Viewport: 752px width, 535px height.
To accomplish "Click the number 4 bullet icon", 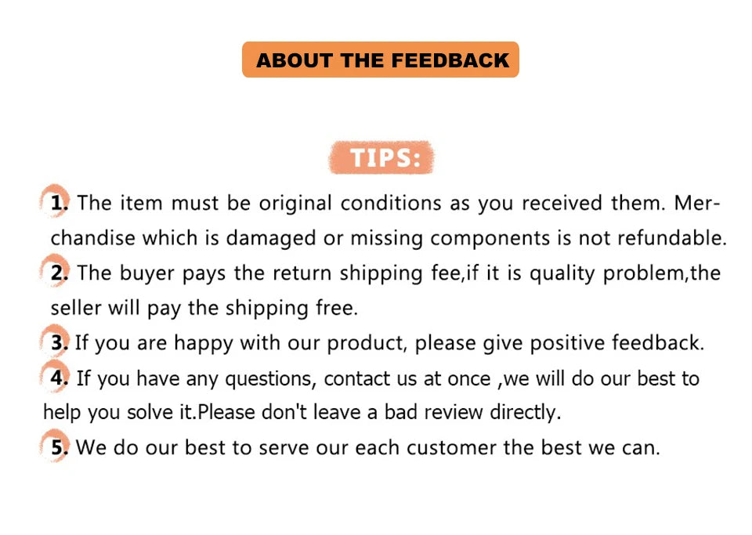I will (57, 378).
